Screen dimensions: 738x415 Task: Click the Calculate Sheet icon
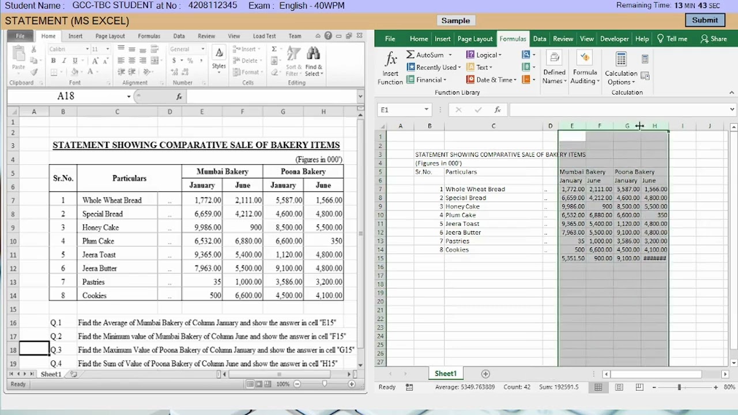click(645, 76)
